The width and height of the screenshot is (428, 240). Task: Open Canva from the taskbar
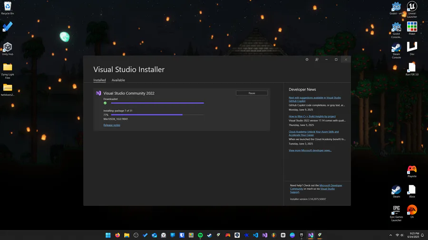click(292, 235)
